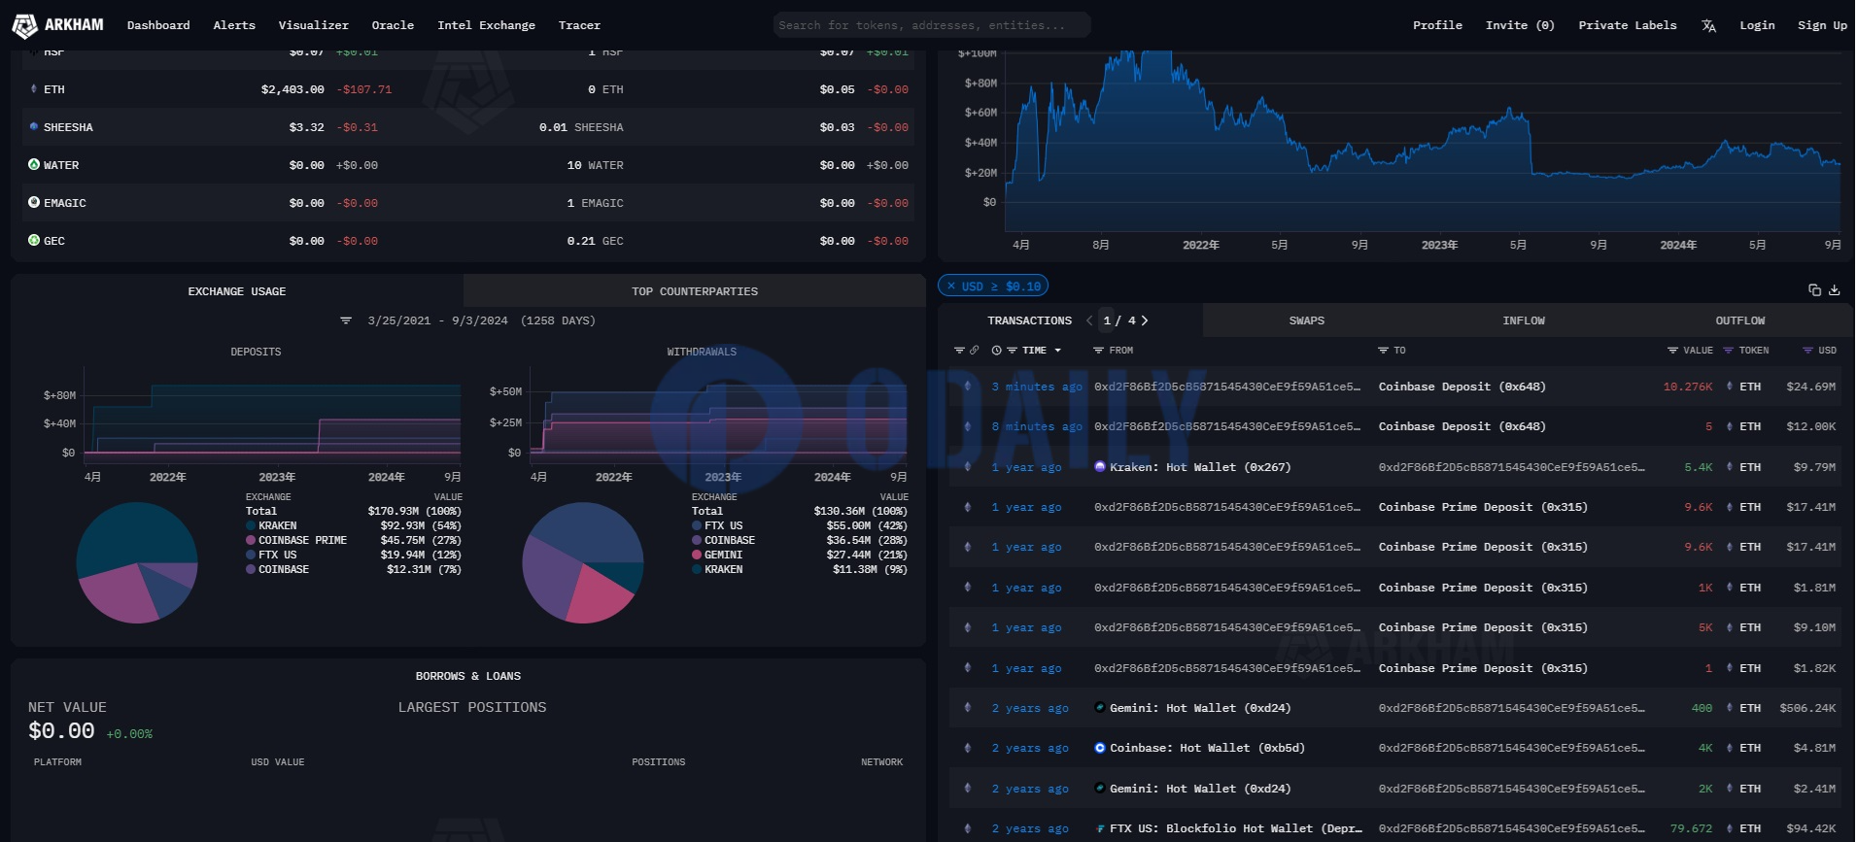This screenshot has width=1857, height=842.
Task: Select the EXCHANGE USAGE tab
Action: 237,291
